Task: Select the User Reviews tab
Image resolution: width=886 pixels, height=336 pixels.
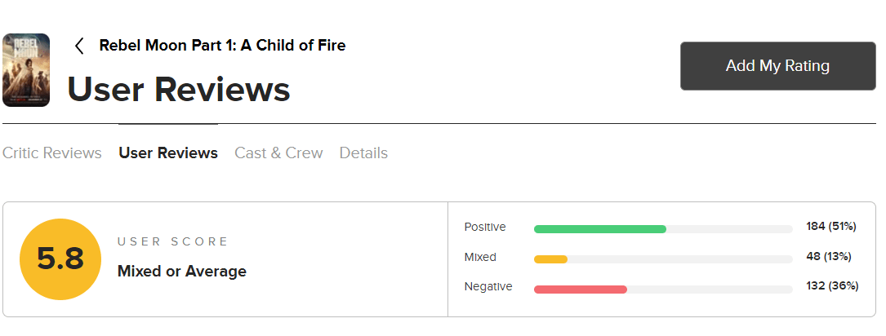Action: click(x=168, y=153)
